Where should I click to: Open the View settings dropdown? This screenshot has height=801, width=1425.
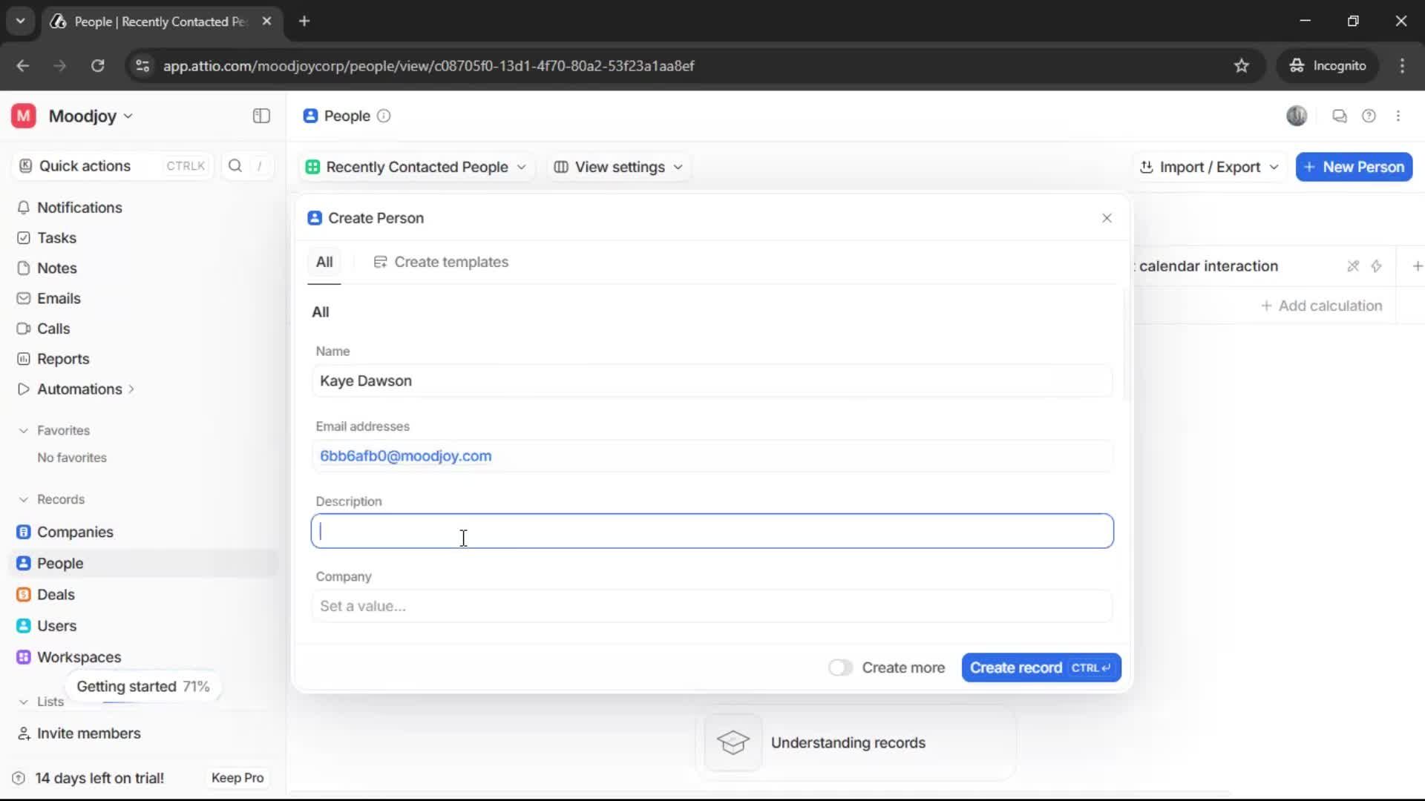[x=618, y=167]
